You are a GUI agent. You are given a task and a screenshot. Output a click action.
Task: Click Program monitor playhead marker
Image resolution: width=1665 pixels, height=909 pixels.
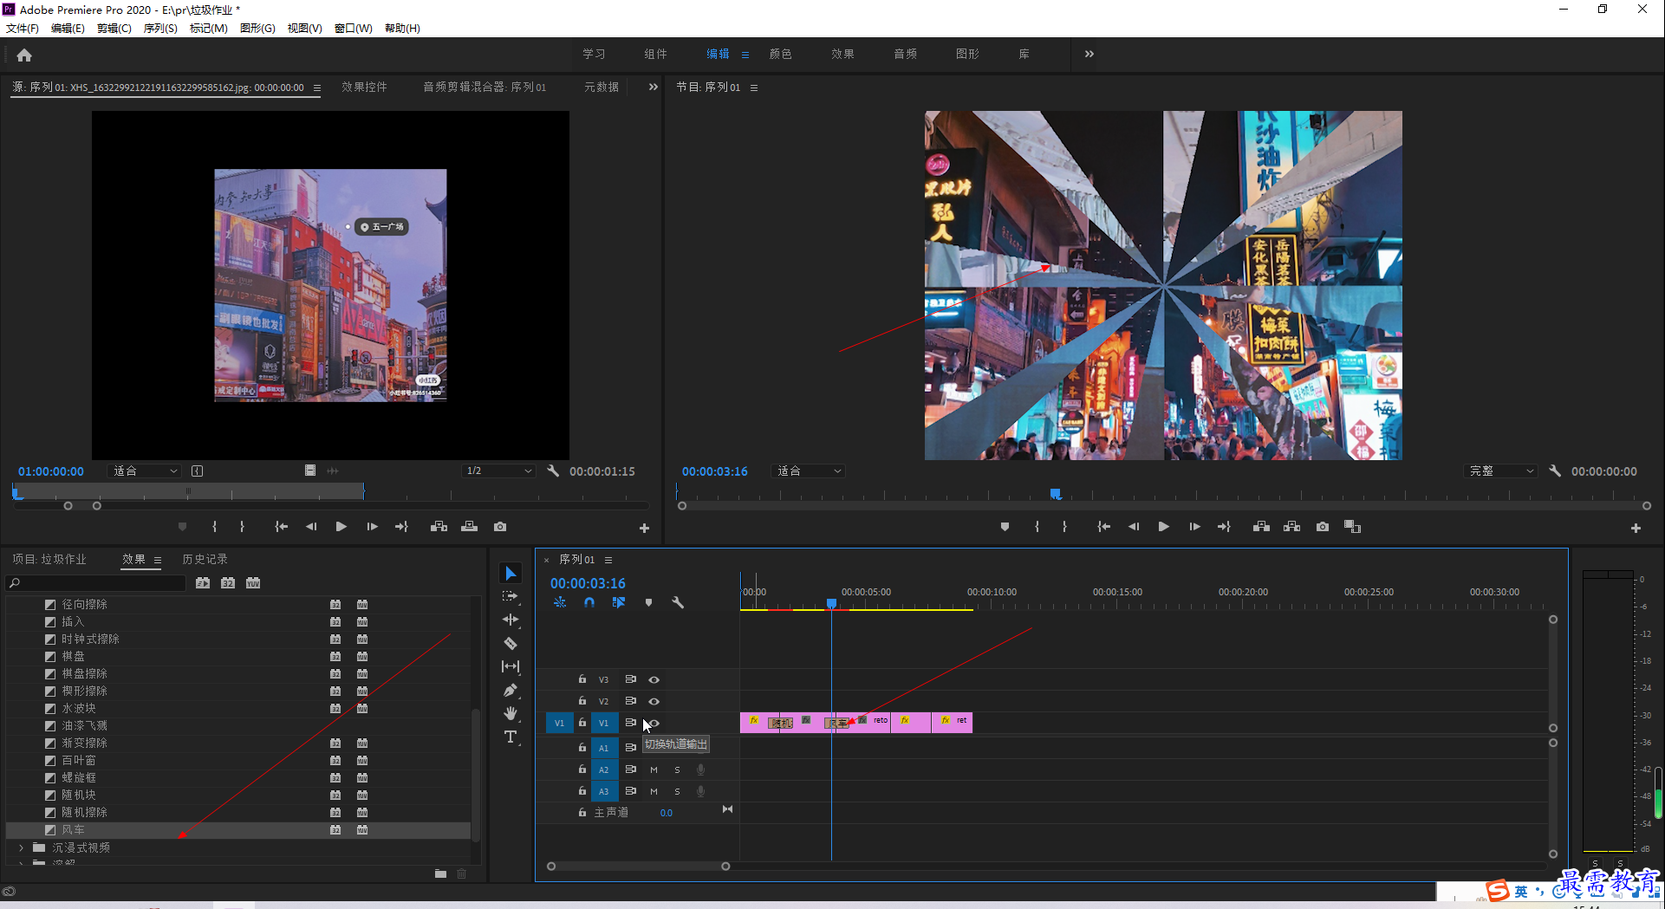click(1055, 494)
